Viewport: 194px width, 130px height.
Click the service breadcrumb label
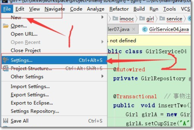tap(174, 19)
